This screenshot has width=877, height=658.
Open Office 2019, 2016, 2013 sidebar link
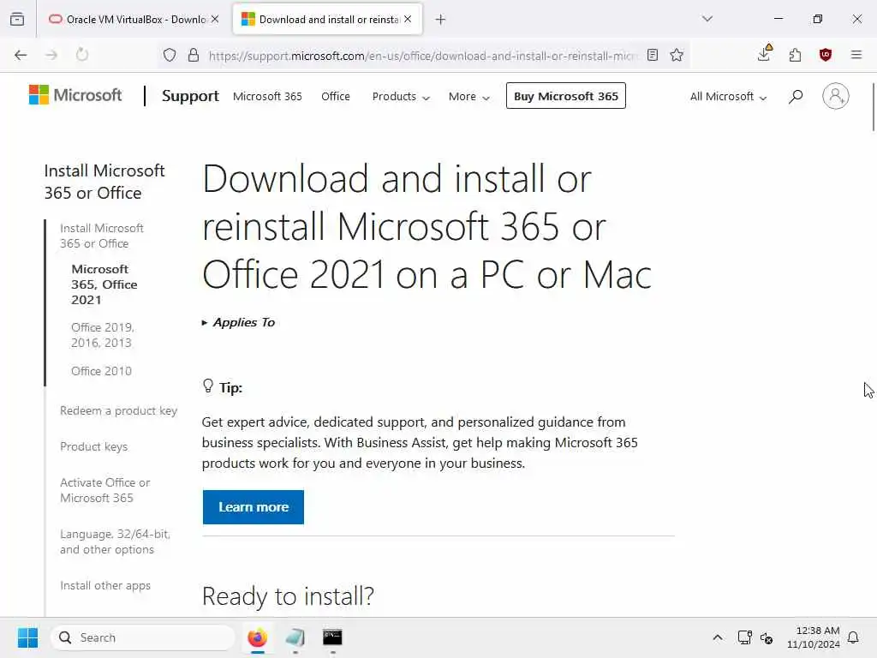pos(103,335)
